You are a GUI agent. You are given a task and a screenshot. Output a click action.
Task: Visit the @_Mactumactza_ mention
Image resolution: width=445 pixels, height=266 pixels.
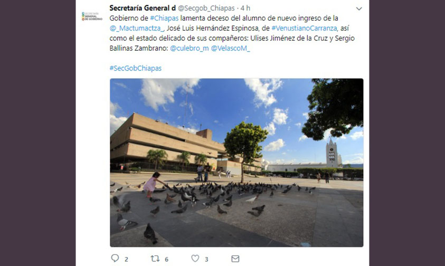click(x=137, y=28)
